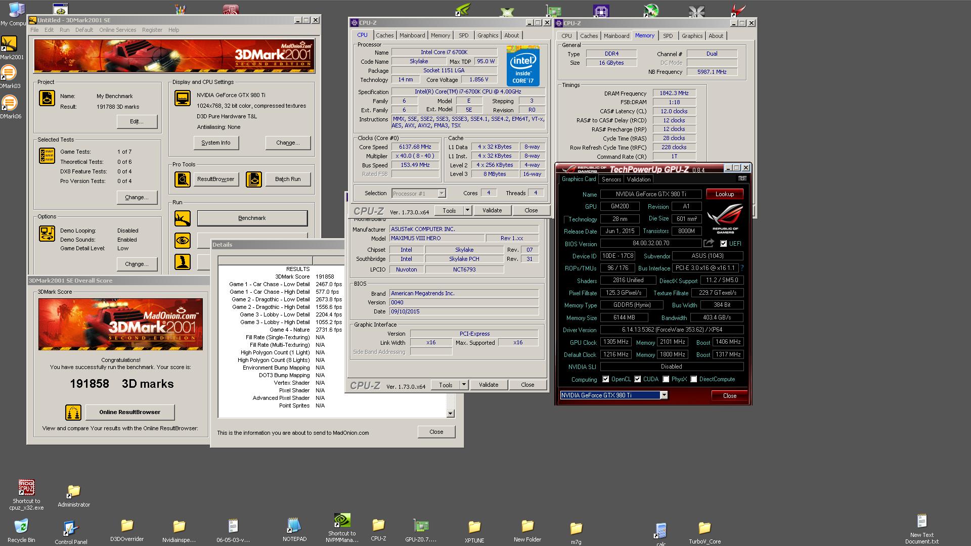Open the Administrator folder shortcut
The width and height of the screenshot is (971, 546).
tap(73, 491)
